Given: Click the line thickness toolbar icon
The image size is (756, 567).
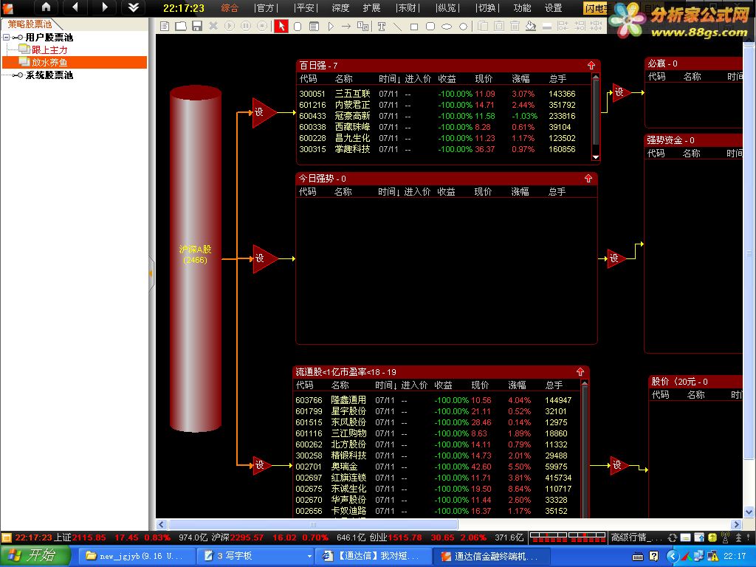Looking at the screenshot, I should coord(547,27).
